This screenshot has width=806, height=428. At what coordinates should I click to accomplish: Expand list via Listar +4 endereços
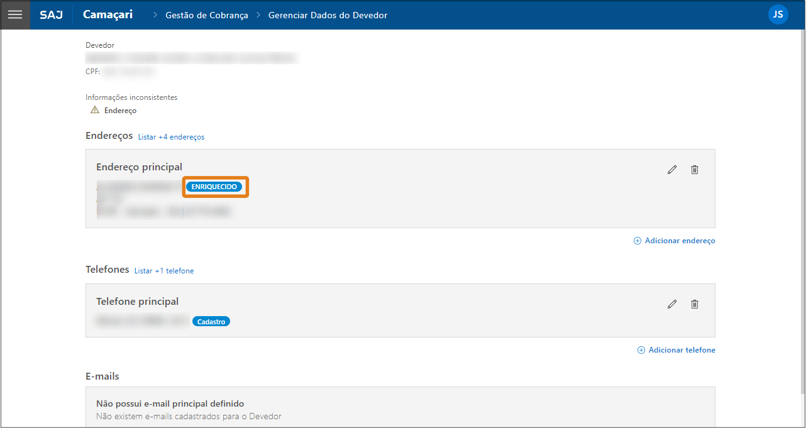(171, 137)
